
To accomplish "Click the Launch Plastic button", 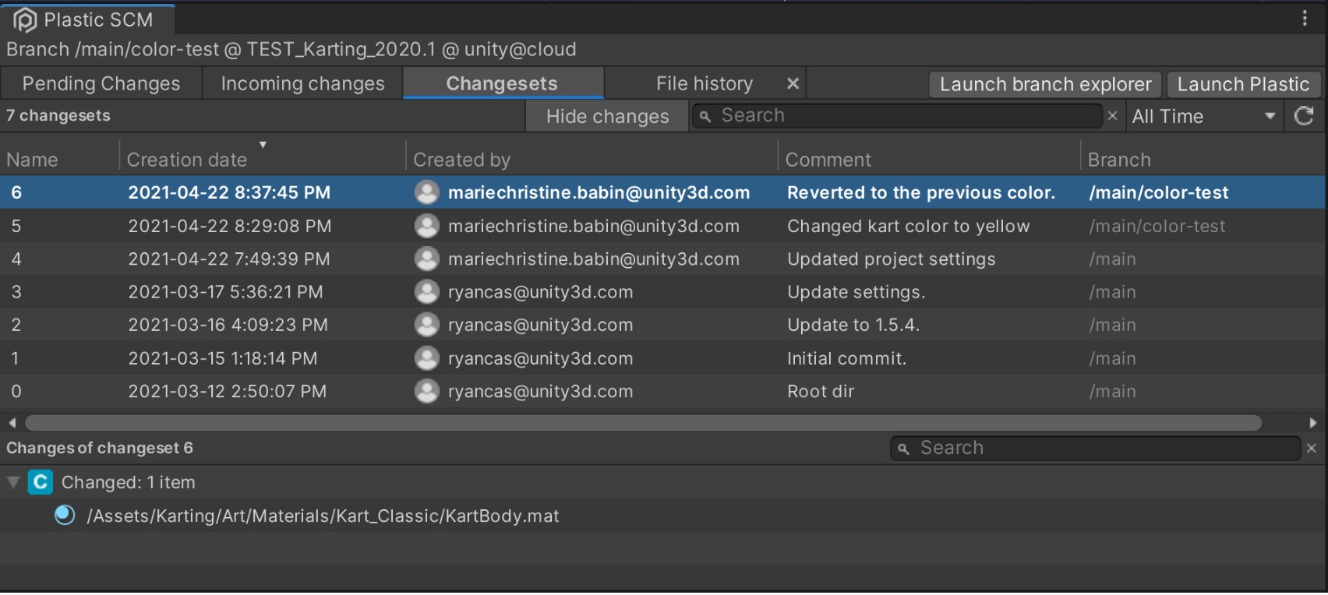I will click(1243, 84).
